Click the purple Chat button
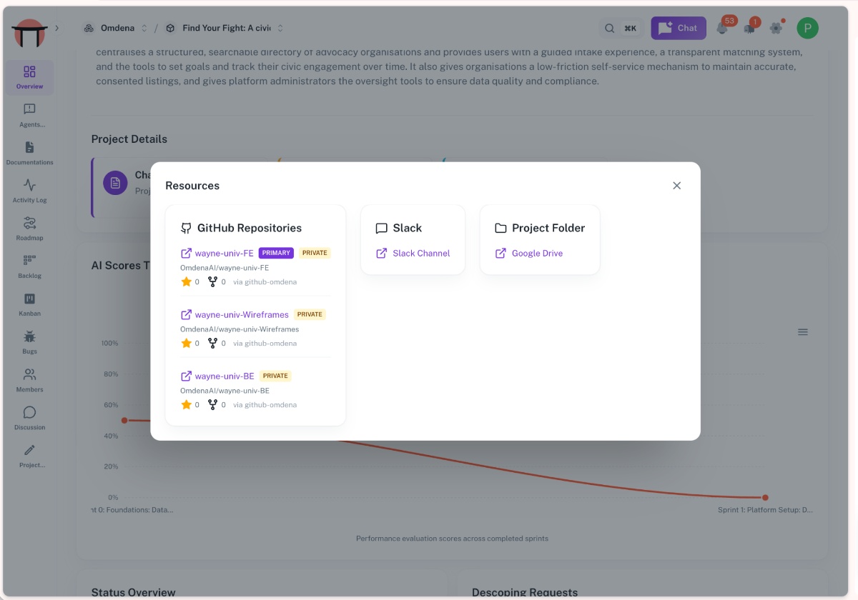This screenshot has width=858, height=600. 679,28
